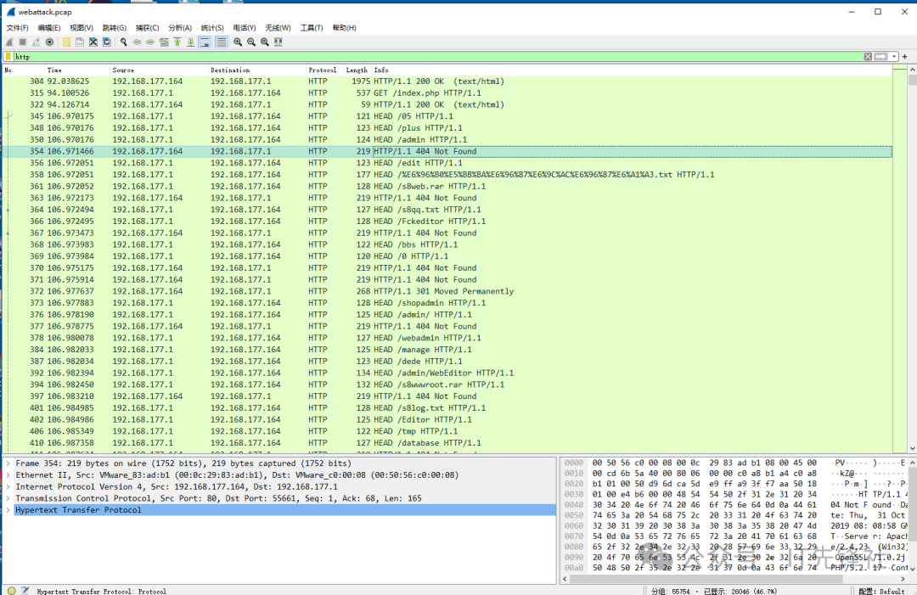The image size is (917, 595).
Task: Jump to the last packet using the toolbar
Action: tap(191, 42)
